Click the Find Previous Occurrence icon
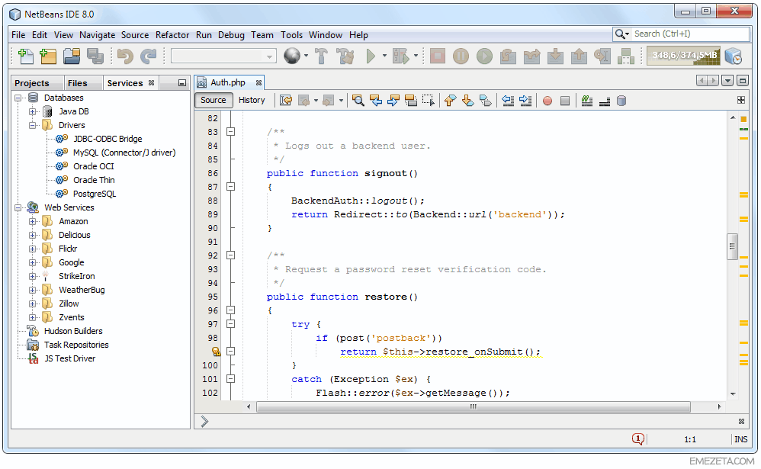This screenshot has height=469, width=761. pos(376,101)
